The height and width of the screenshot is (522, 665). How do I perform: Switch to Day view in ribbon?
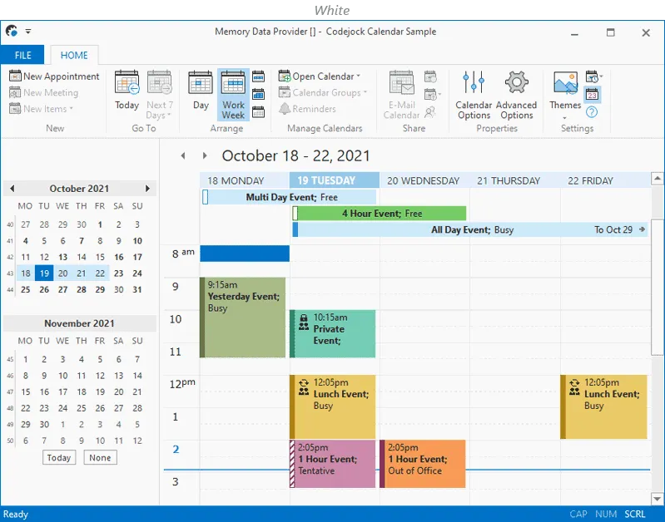201,90
